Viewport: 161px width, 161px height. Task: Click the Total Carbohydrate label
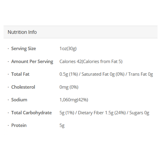[31, 113]
